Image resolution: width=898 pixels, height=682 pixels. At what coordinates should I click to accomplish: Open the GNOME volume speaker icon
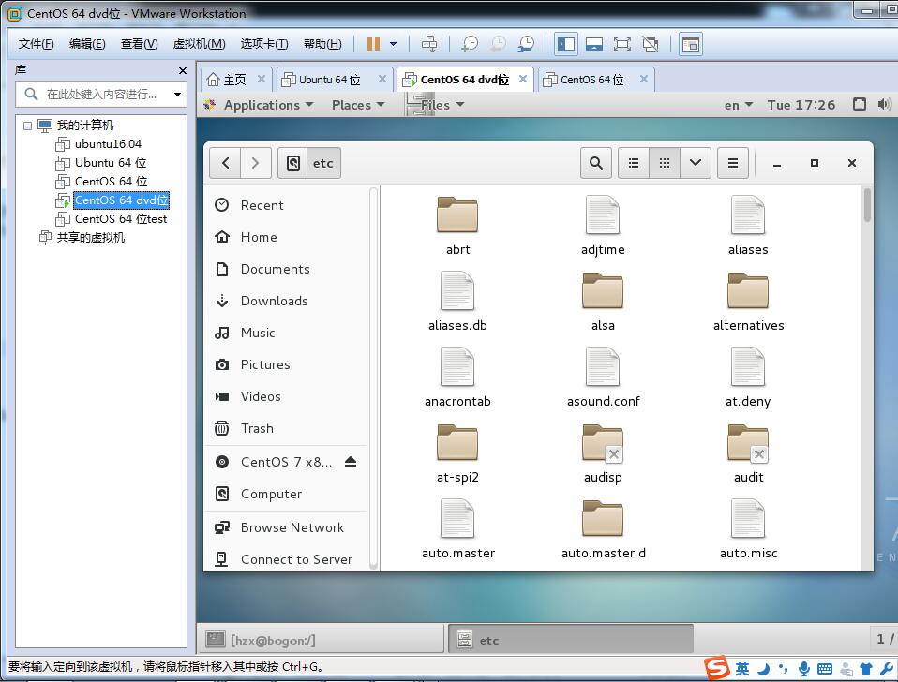click(884, 104)
